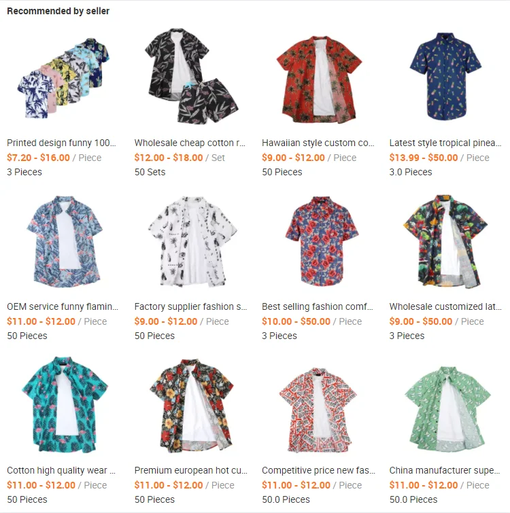The width and height of the screenshot is (510, 513).
Task: Open 'Latest style tropical pinea...' listing
Action: pos(445,143)
